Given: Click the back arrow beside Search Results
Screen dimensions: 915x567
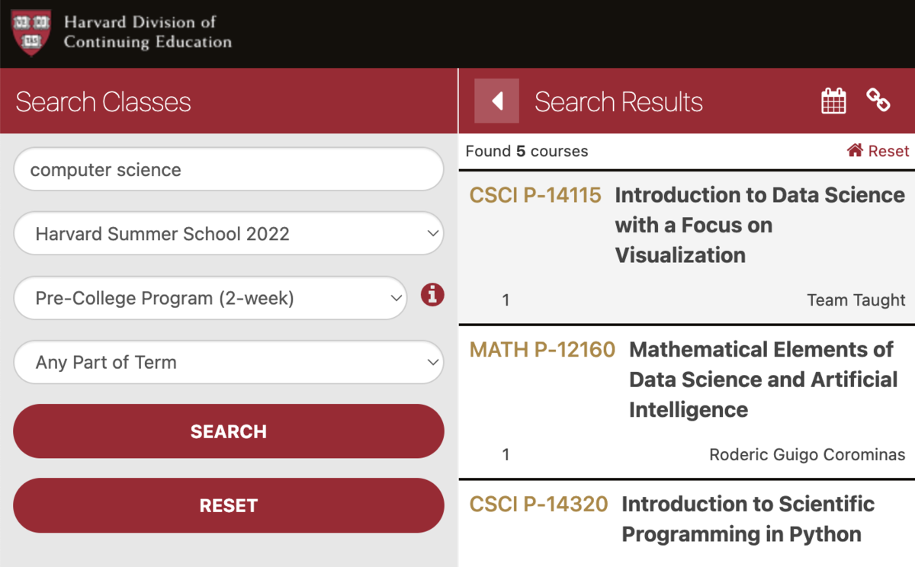Looking at the screenshot, I should pyautogui.click(x=497, y=101).
